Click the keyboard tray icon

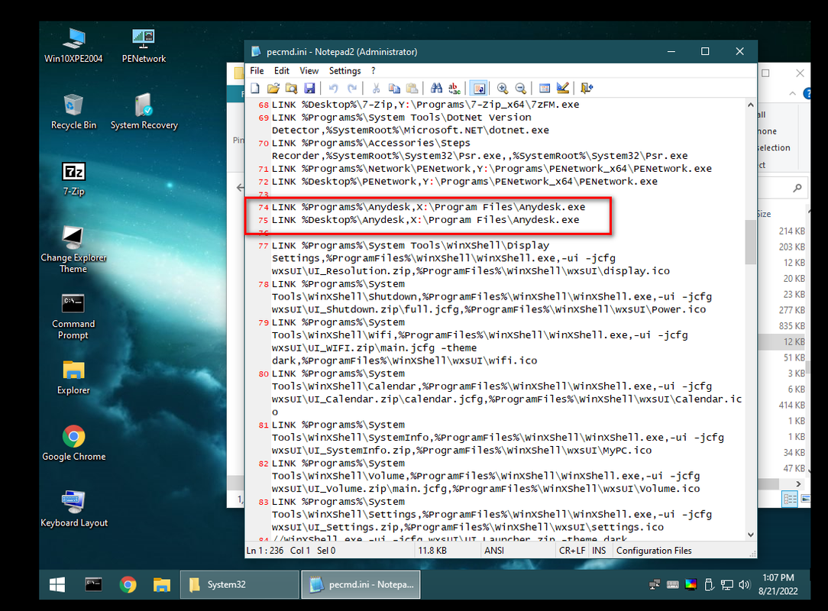click(673, 584)
